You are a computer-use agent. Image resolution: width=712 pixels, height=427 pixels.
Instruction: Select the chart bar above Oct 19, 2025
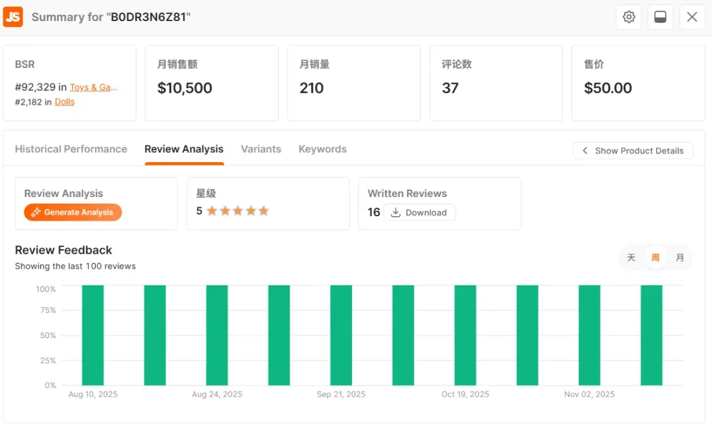pos(465,335)
